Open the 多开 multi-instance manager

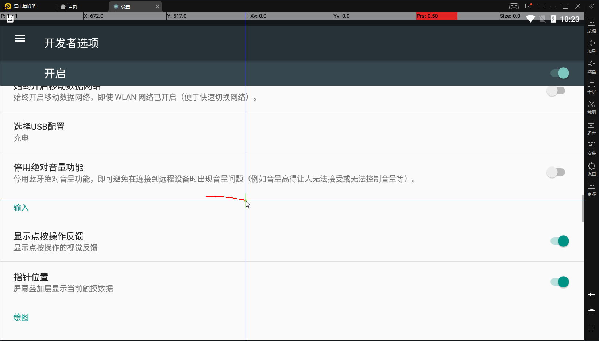591,128
